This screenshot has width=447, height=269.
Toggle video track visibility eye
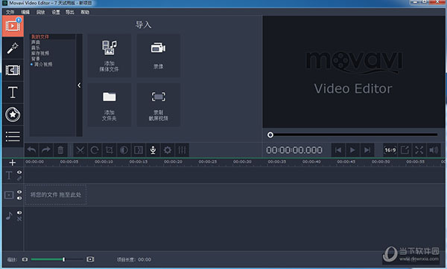click(x=19, y=192)
